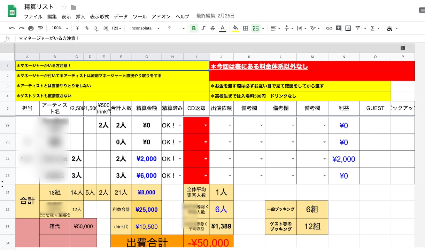
Task: Apply yen currency format with ¥ button
Action: [77, 28]
